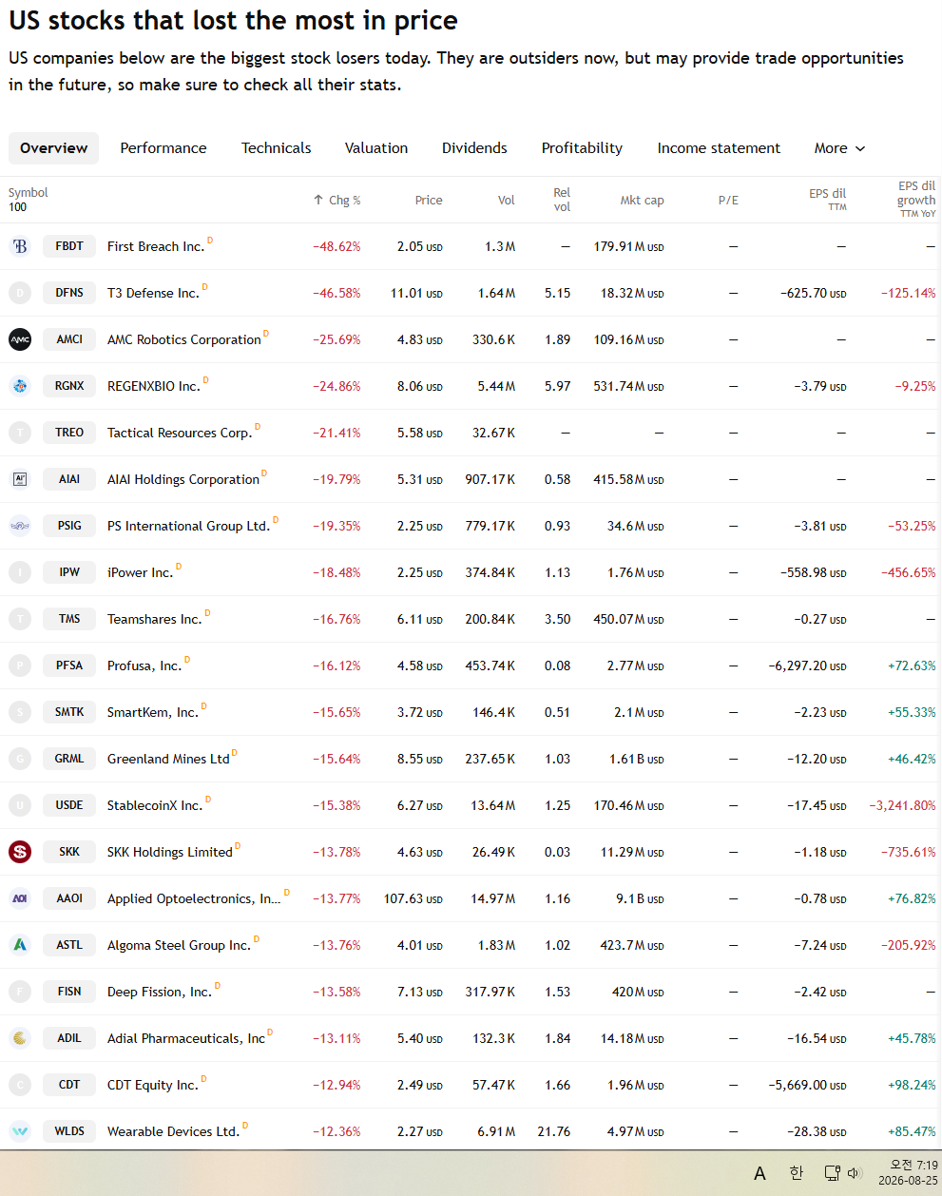This screenshot has width=942, height=1196.
Task: Click the REGENXBIO logo icon
Action: (x=20, y=386)
